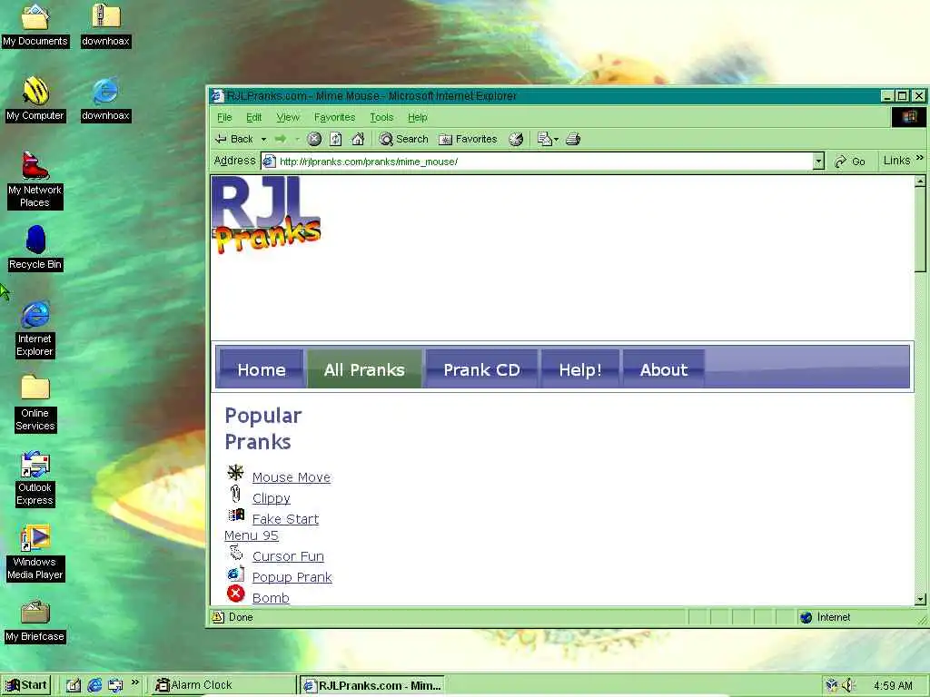Click the Go button
The image size is (930, 697).
[x=850, y=162]
